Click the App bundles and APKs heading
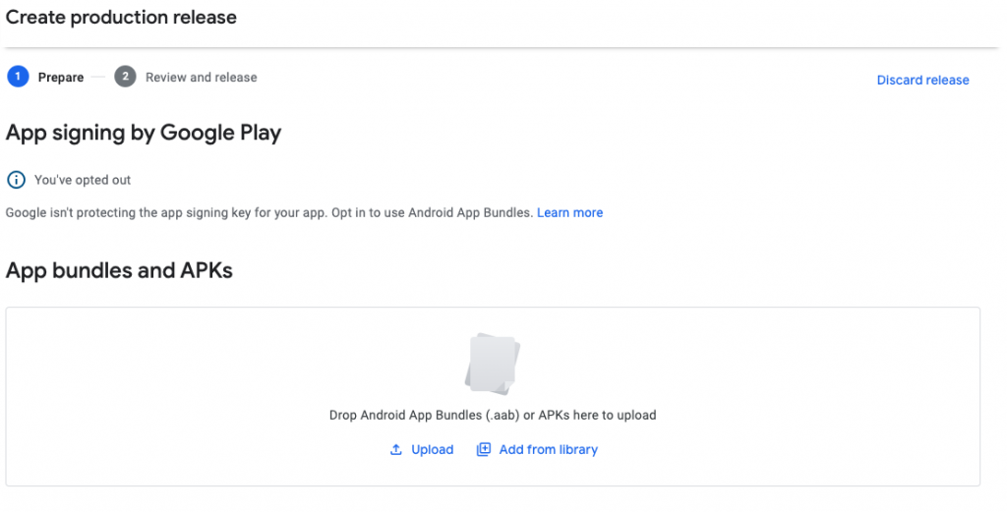The width and height of the screenshot is (1007, 512). 119,270
